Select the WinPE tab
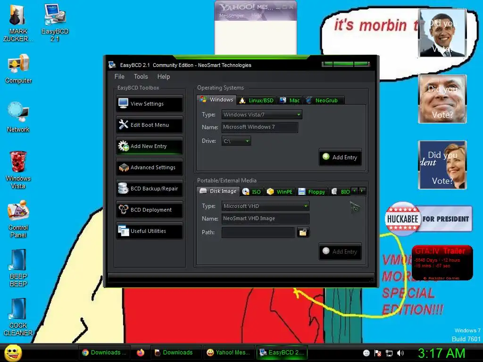The image size is (483, 362). [x=280, y=192]
